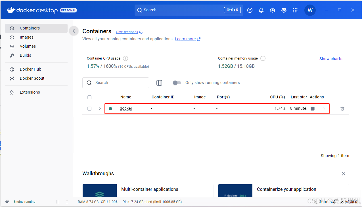Click the external link icon after Learn more

click(199, 39)
